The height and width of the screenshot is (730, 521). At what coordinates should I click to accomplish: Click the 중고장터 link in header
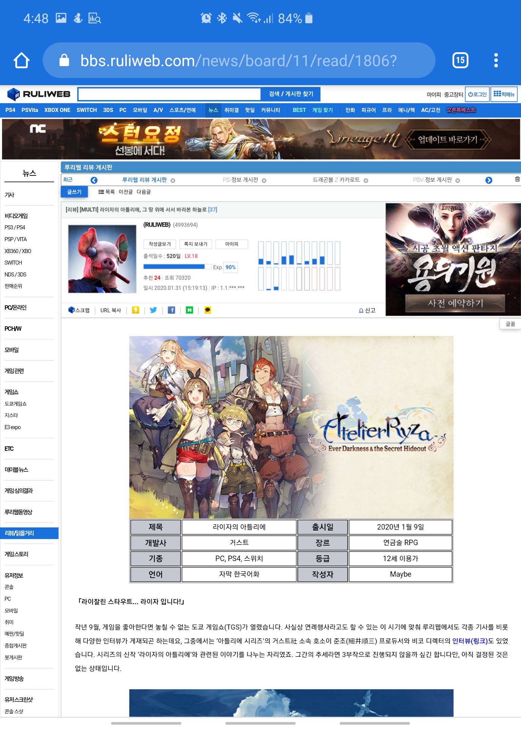click(454, 95)
